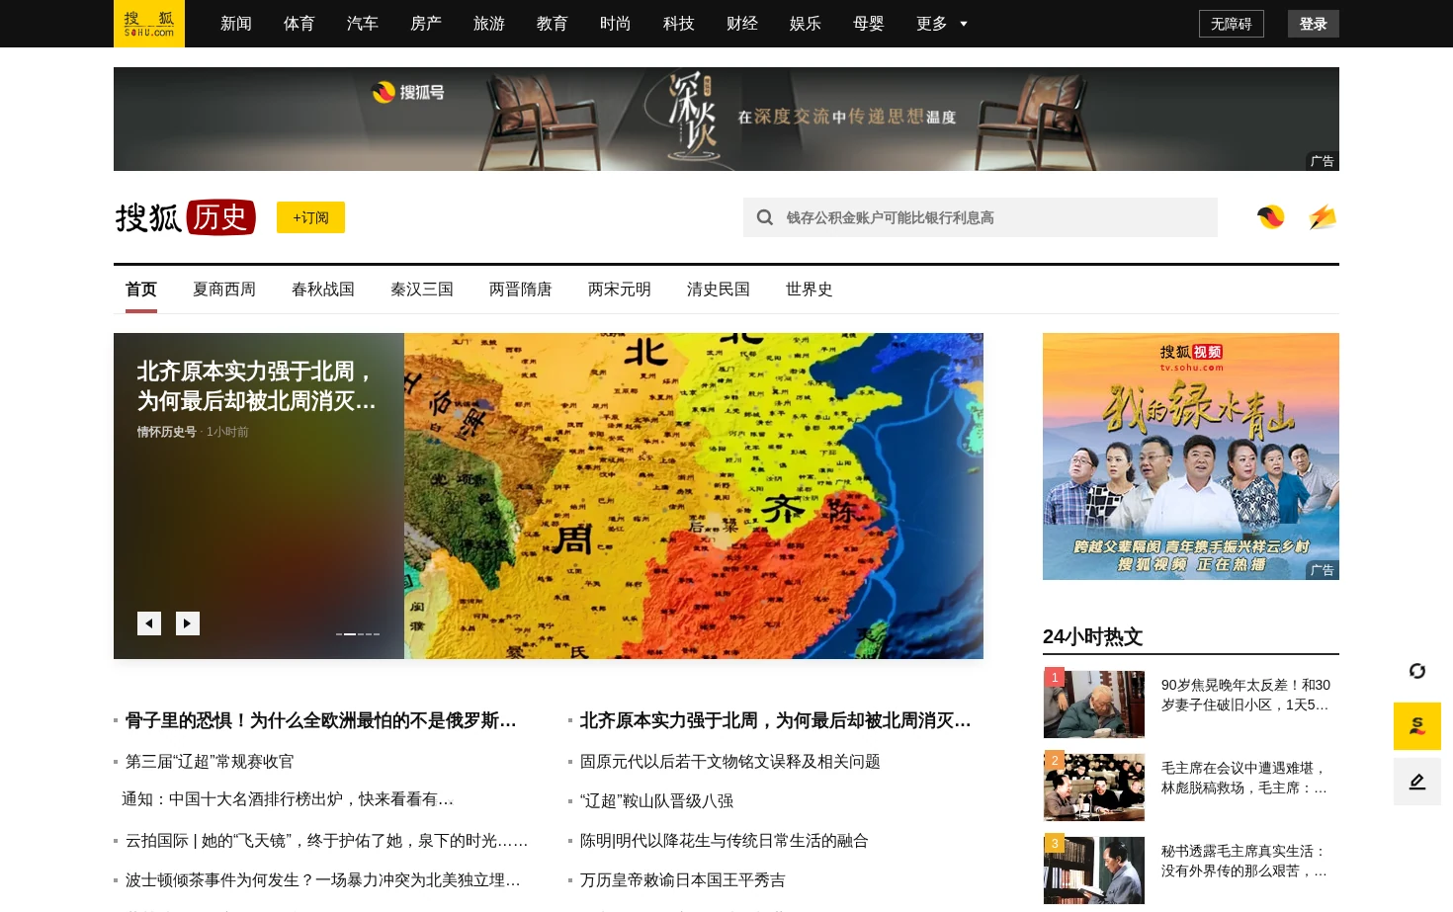This screenshot has width=1453, height=912.
Task: Click thumbnail of hot article number 1
Action: pyautogui.click(x=1094, y=704)
